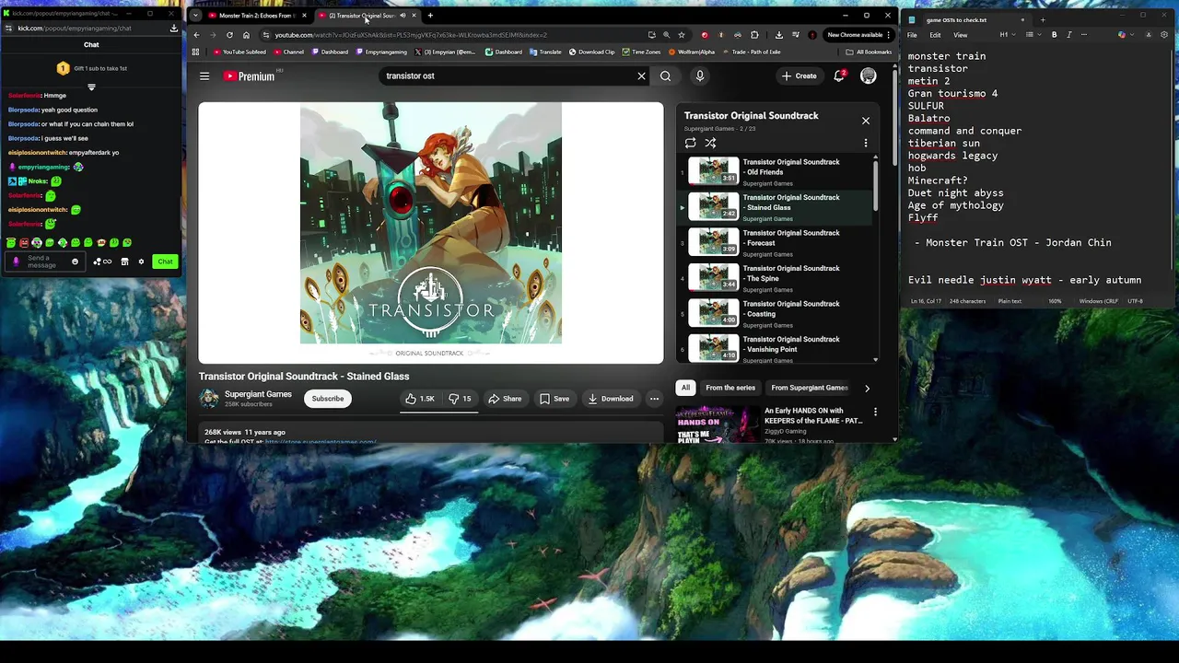Open Notepad settings gear
The height and width of the screenshot is (663, 1179).
(1165, 35)
